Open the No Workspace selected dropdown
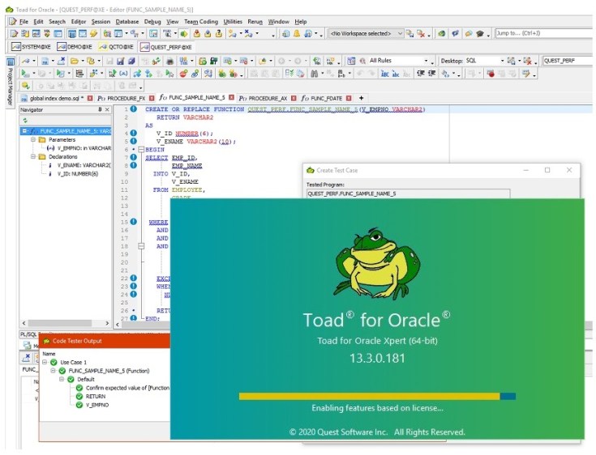596x455 pixels. [366, 34]
